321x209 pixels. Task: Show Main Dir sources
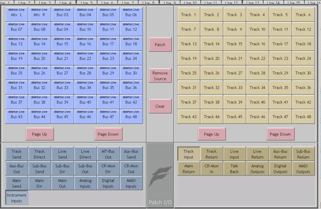[x=40, y=183]
